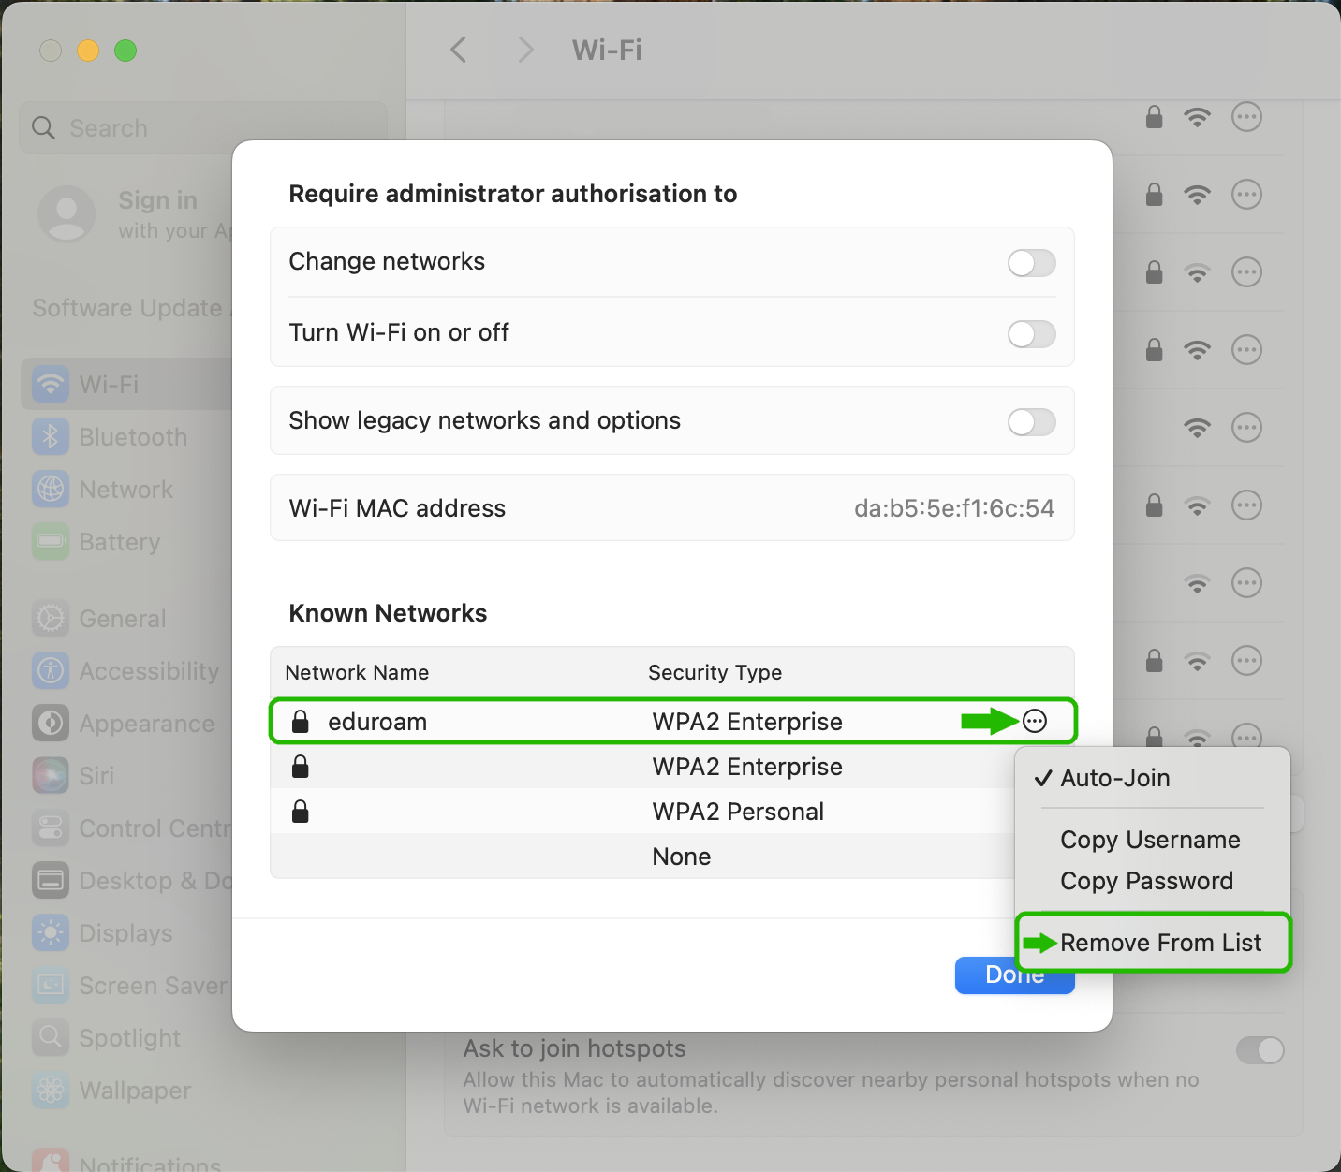Enable administrator authorisation to change networks
Screen dimensions: 1341x1172
coord(1031,263)
